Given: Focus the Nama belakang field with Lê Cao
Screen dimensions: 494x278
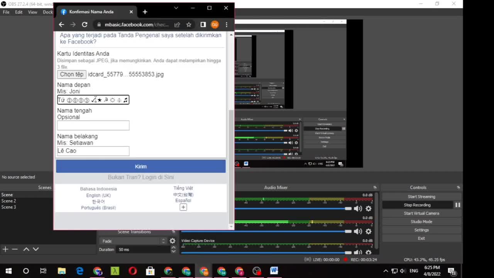Looking at the screenshot, I should click(x=93, y=151).
